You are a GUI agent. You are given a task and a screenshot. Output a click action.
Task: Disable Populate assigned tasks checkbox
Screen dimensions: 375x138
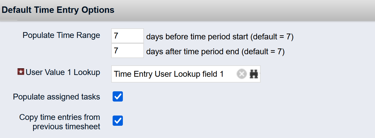[x=118, y=97]
